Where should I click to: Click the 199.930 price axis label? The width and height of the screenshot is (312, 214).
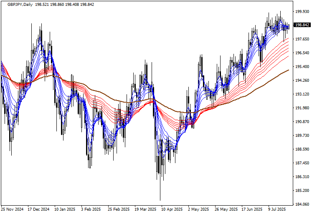[x=302, y=12]
